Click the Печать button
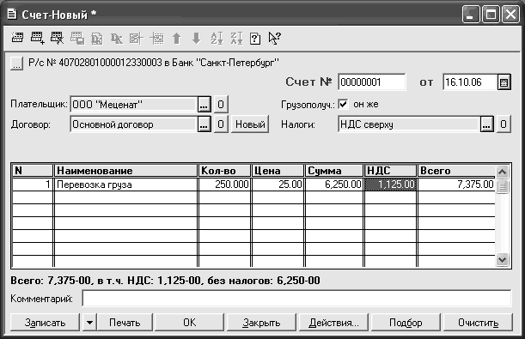Viewport: 525px width, 339px height. (125, 323)
